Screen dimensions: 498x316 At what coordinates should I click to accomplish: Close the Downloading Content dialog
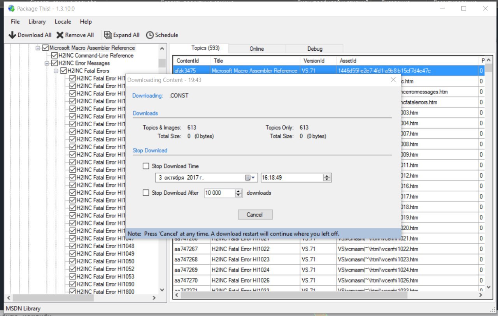point(393,80)
